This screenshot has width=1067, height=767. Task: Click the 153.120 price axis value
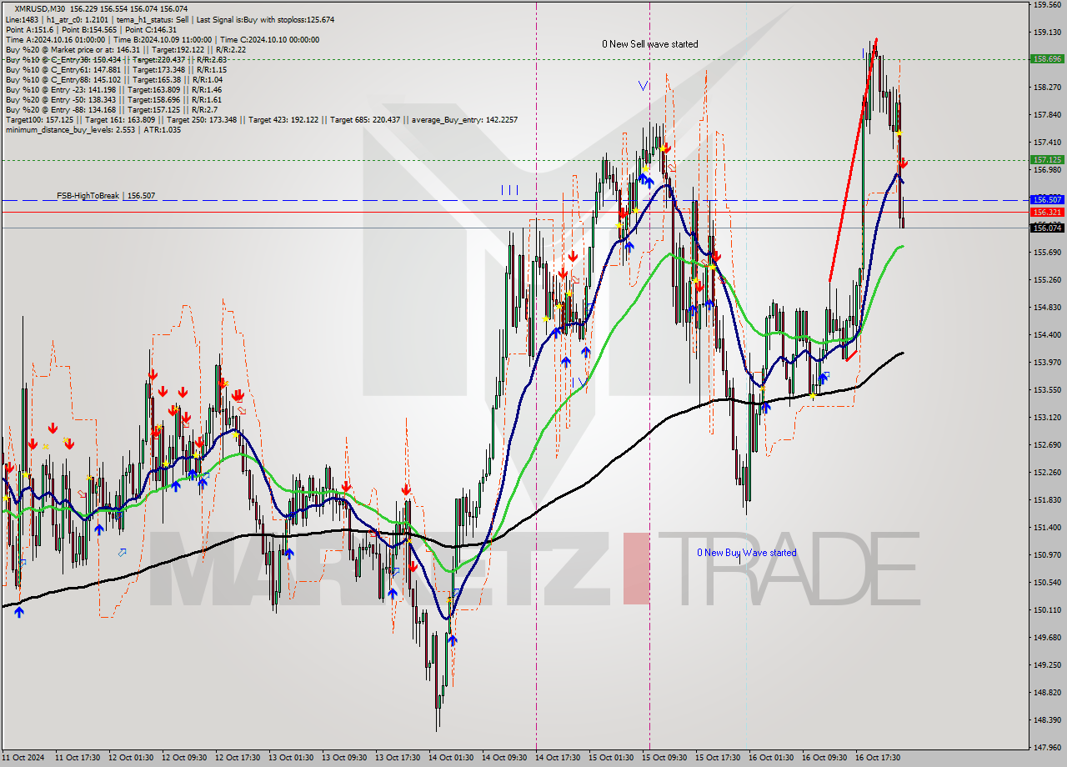click(1048, 417)
